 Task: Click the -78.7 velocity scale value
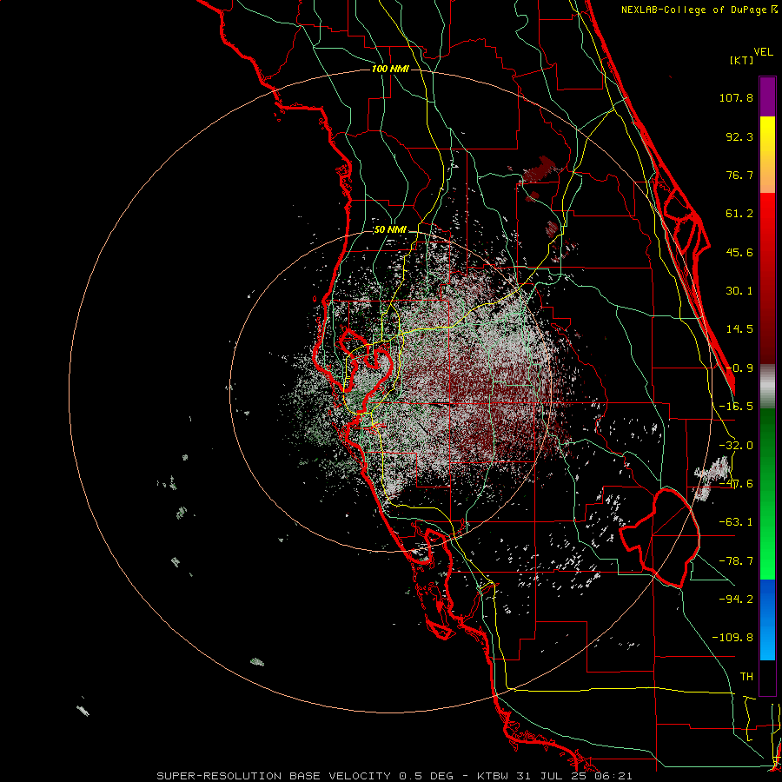736,561
